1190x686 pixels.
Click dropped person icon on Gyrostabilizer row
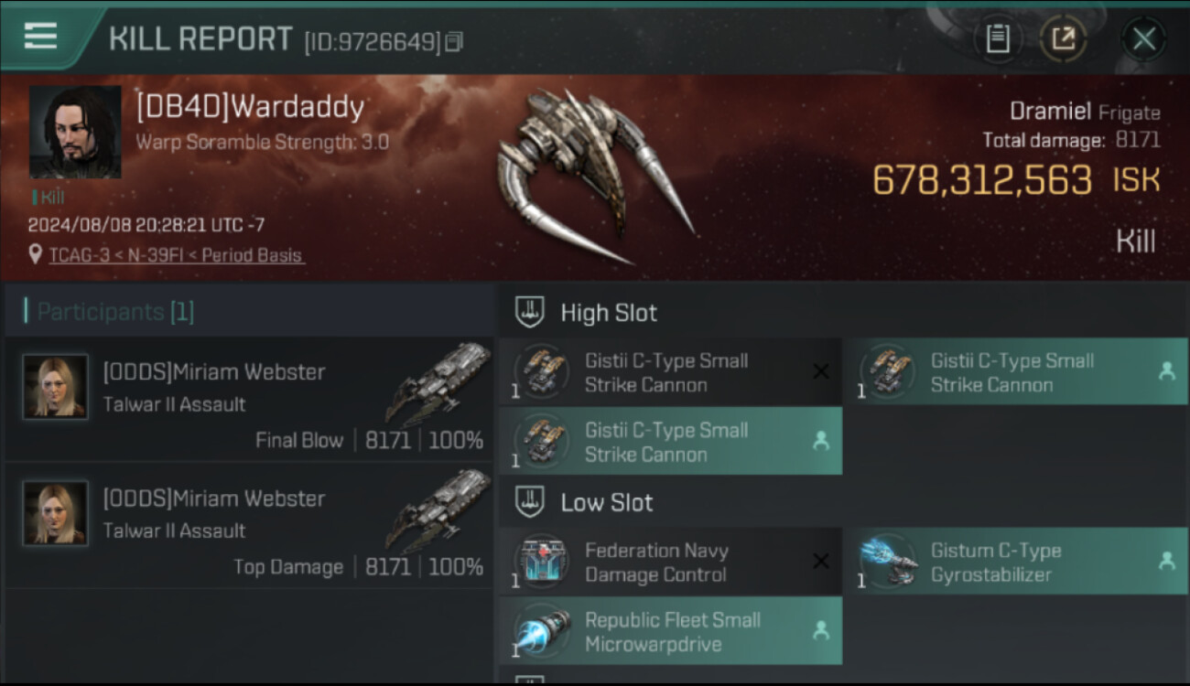tap(1166, 562)
